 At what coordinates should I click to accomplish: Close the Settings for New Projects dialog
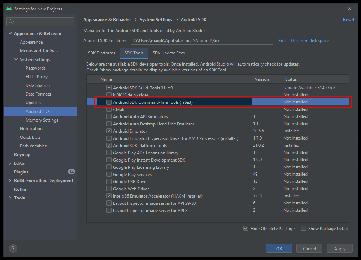pos(349,9)
